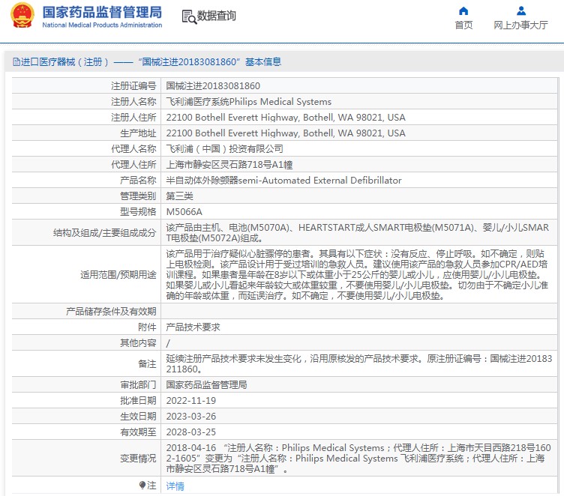Image resolution: width=564 pixels, height=496 pixels.
Task: Go to 首页 text link
Action: [463, 25]
